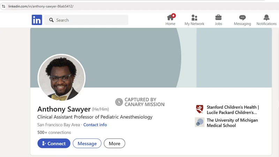The width and height of the screenshot is (279, 157).
Task: Focus the LinkedIn Search field
Action: click(x=86, y=20)
